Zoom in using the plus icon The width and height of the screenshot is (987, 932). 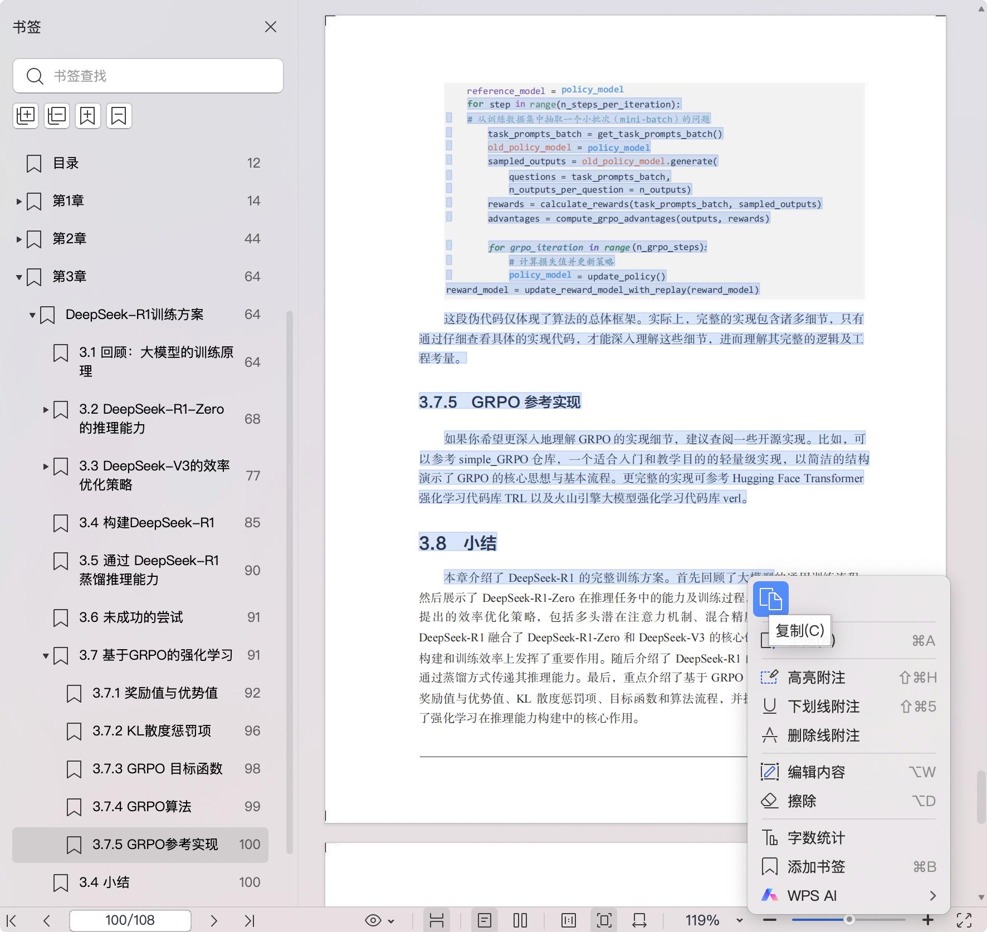(x=927, y=920)
